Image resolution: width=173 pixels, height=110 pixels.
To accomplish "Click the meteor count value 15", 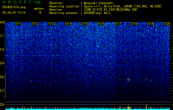I will click(x=40, y=13).
